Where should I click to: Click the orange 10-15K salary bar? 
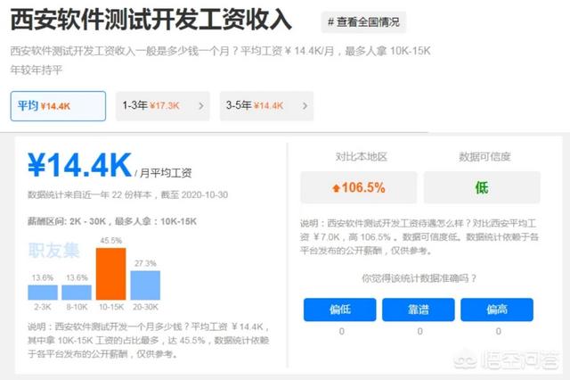click(110, 274)
